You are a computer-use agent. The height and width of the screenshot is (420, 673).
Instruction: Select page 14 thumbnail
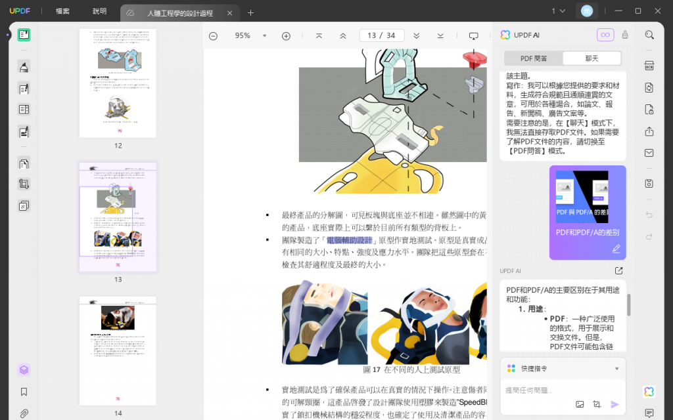click(x=118, y=350)
